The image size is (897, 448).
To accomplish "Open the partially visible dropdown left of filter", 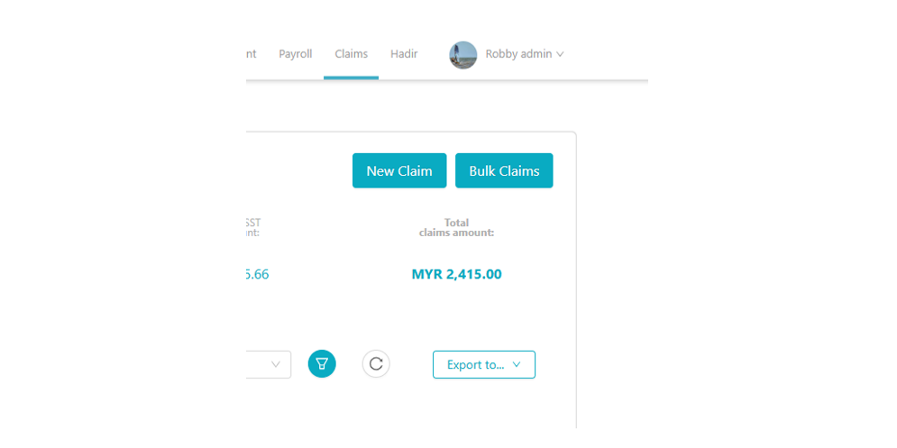I will click(269, 364).
